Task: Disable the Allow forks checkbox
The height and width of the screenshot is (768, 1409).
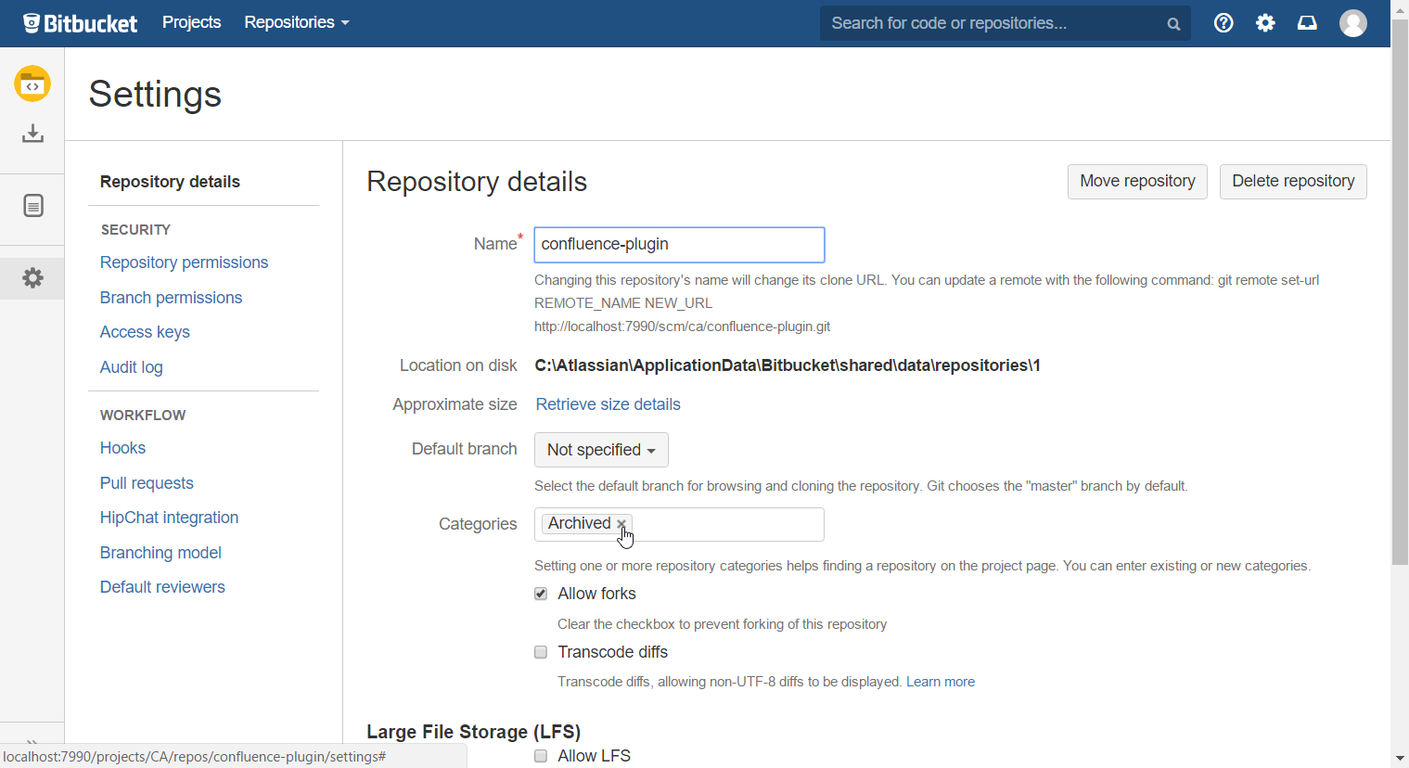Action: (541, 594)
